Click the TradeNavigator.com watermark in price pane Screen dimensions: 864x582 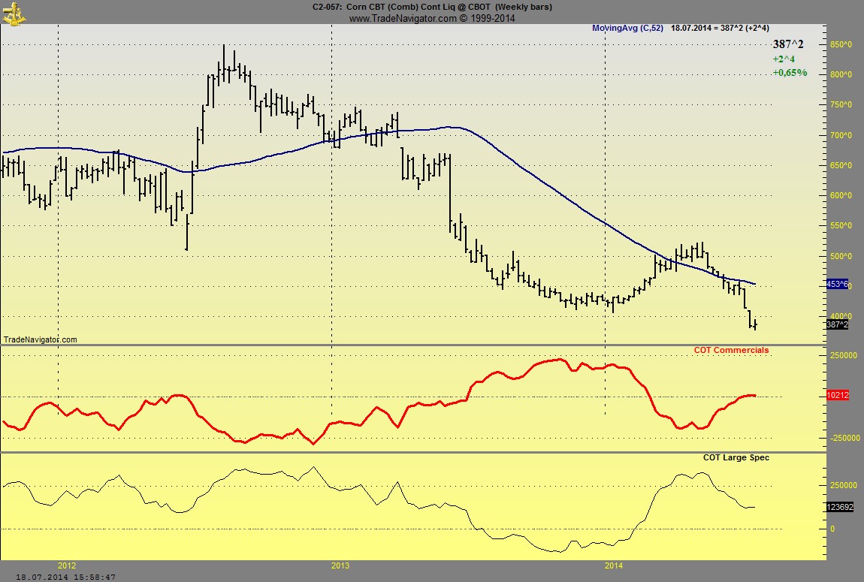click(41, 339)
